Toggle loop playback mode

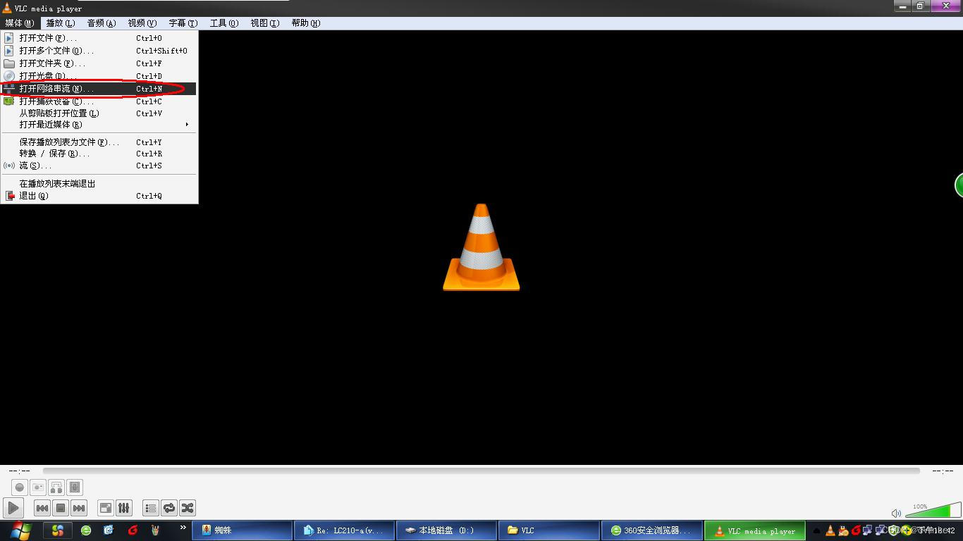pyautogui.click(x=169, y=508)
